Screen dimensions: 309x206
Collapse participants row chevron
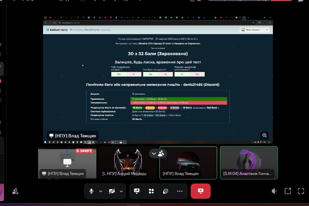point(154,154)
